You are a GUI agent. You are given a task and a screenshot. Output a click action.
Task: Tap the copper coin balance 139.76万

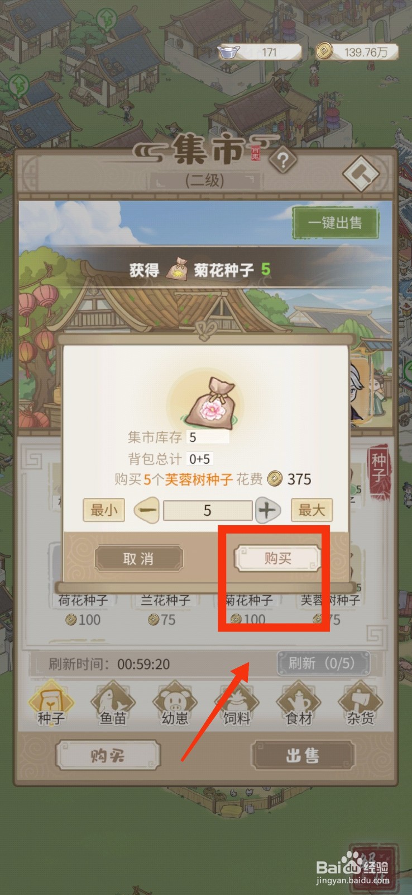(x=357, y=52)
